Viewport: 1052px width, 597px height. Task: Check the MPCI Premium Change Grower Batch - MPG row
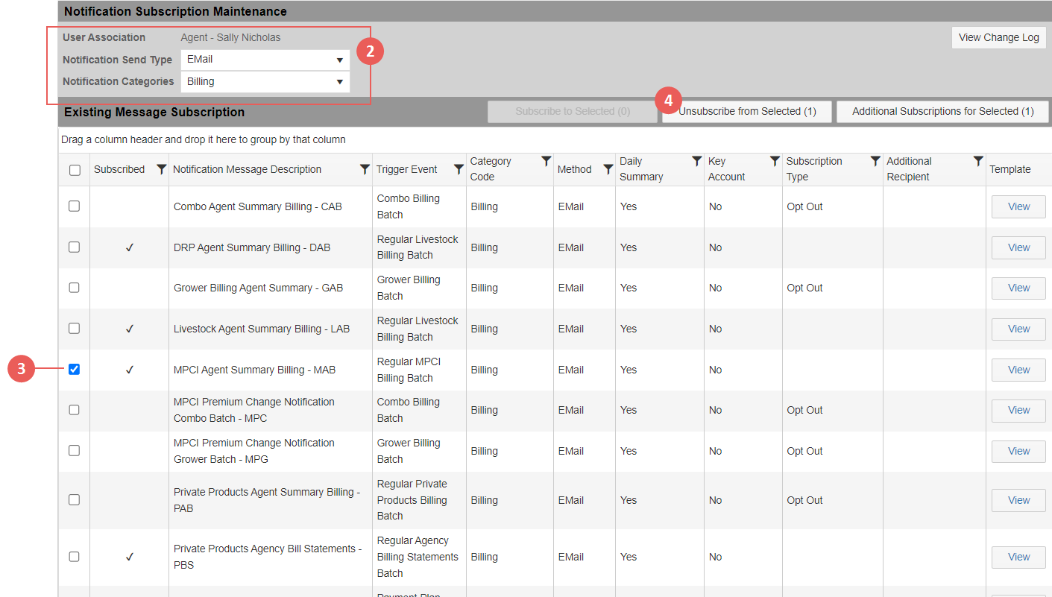click(x=75, y=450)
